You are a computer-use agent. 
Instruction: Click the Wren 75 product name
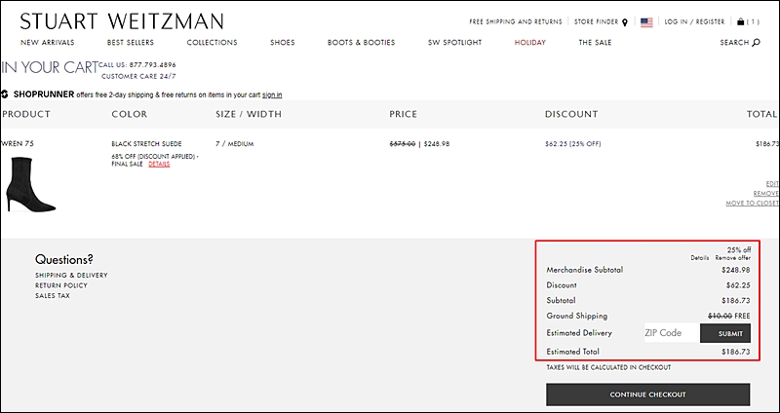18,143
